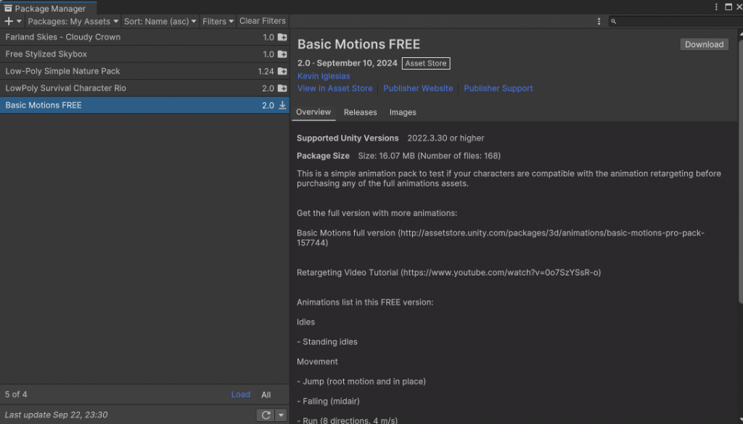The image size is (743, 424).
Task: Click the Retargeting Video Tutorial line
Action: pos(448,273)
